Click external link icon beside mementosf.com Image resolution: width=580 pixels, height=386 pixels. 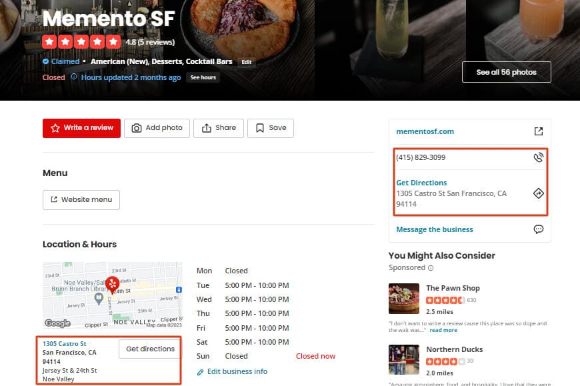(x=539, y=131)
